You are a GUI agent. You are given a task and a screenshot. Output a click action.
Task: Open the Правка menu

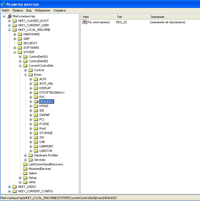pyautogui.click(x=18, y=10)
